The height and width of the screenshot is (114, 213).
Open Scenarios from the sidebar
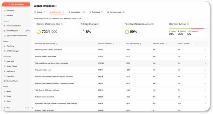coord(4,15)
